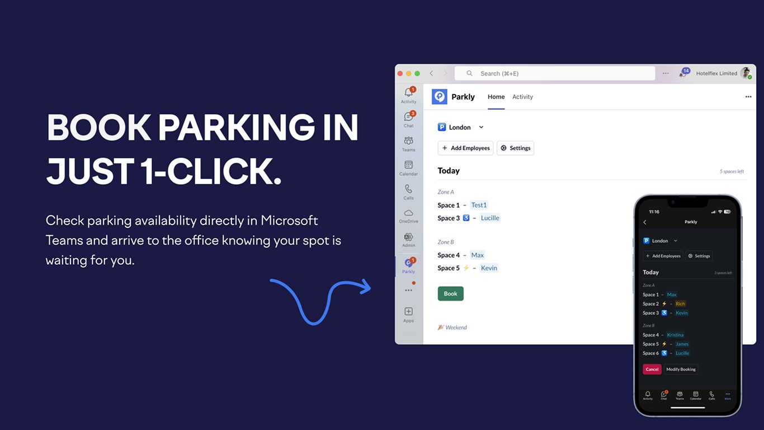Click the forward arrow in Teams title bar
This screenshot has height=430, width=764.
point(446,73)
